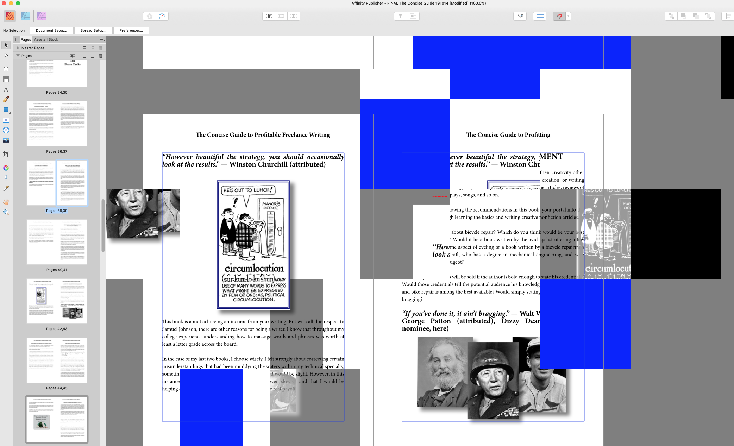Select the Frame Text tool
Screen dimensions: 734x446
tap(6, 69)
